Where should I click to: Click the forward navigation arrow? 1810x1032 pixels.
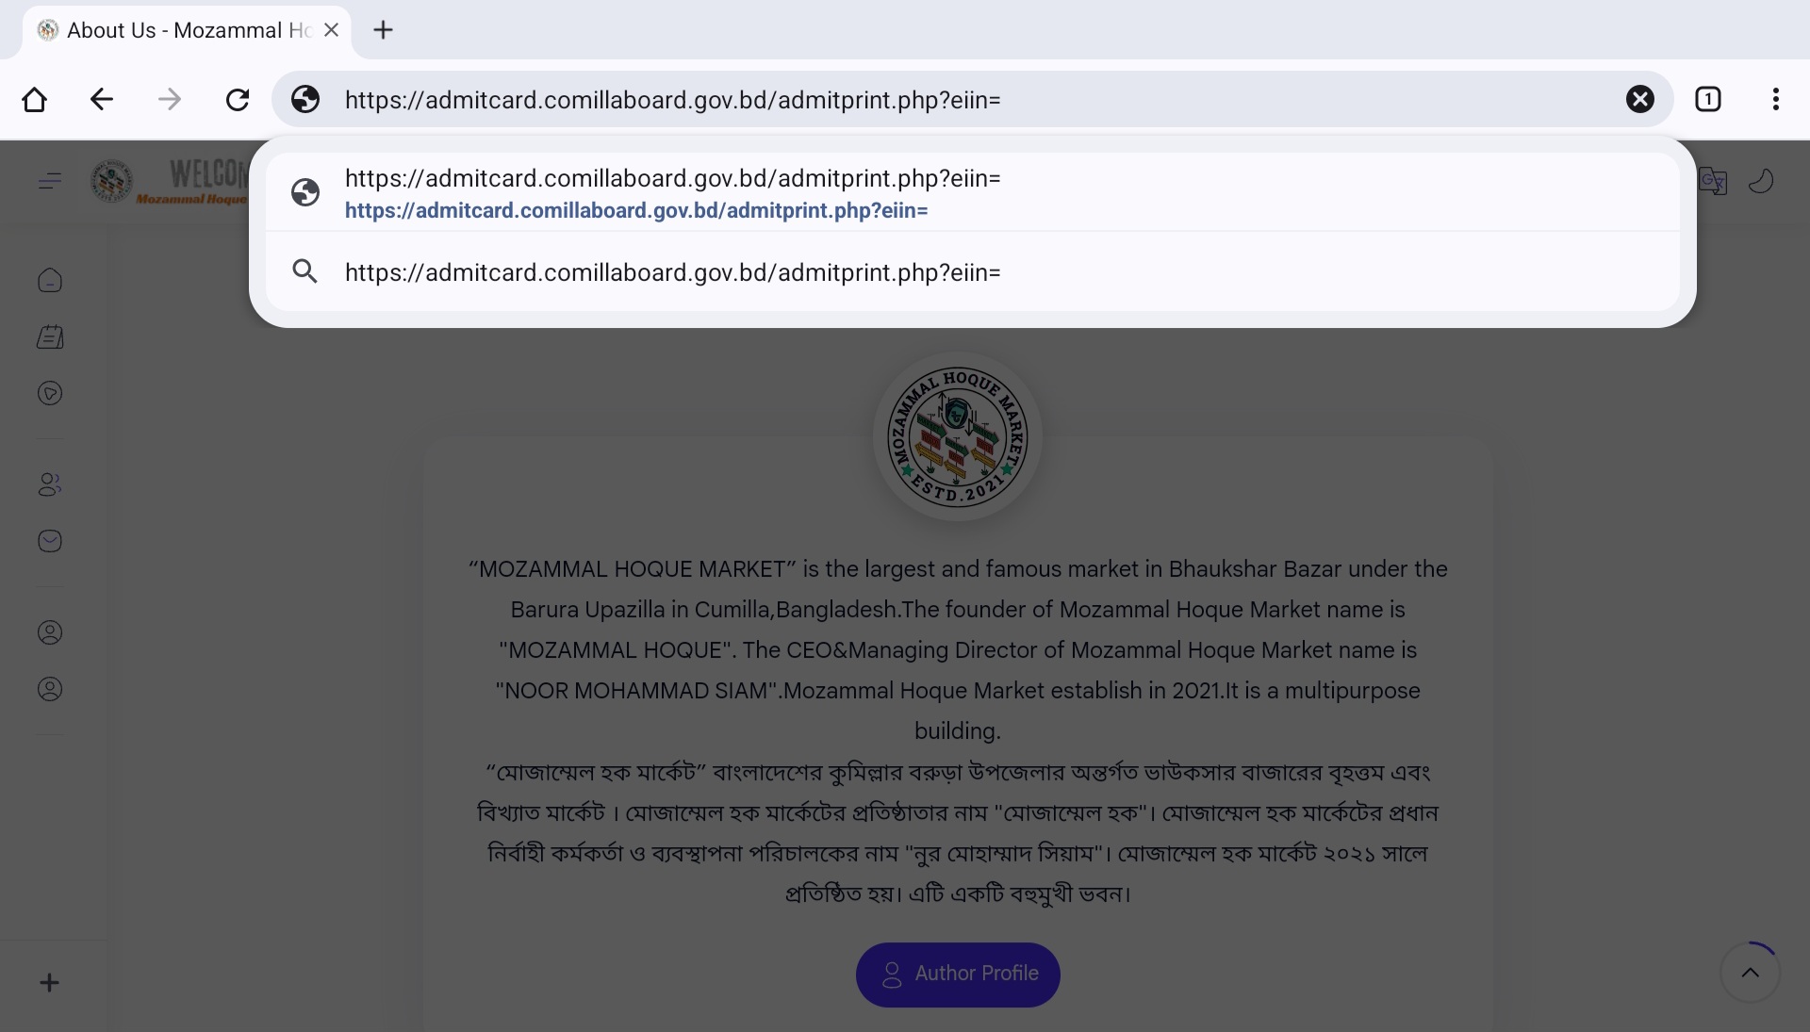(170, 100)
